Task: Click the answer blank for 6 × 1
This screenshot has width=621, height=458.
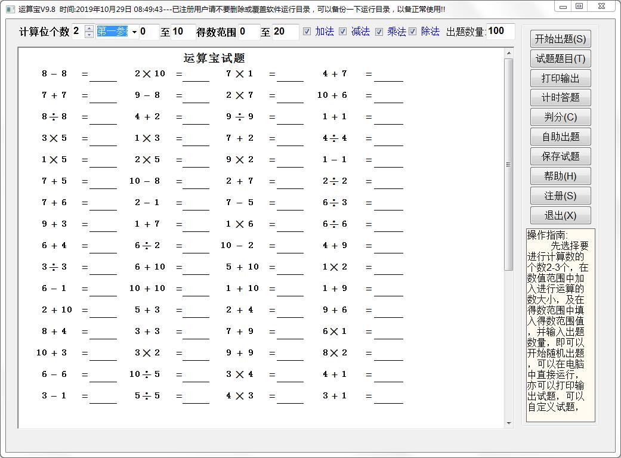Action: pos(388,334)
